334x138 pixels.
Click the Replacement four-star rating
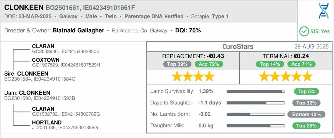pos(193,76)
